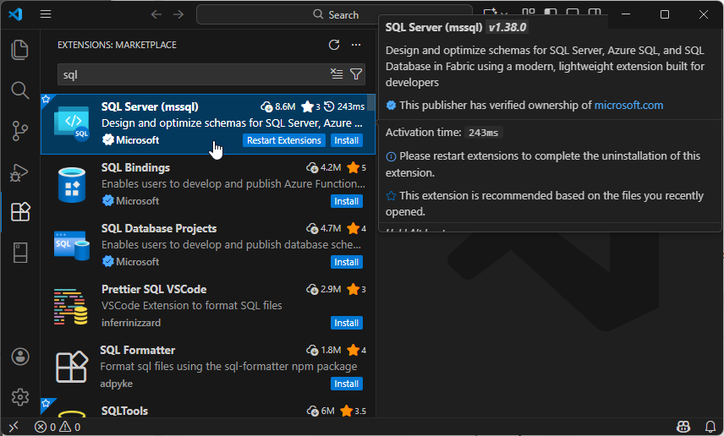Screen dimensions: 724x436
Task: Toggle the primary sidebar layout button
Action: [551, 14]
